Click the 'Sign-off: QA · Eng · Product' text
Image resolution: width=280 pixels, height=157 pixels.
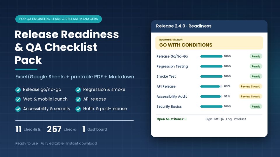pyautogui.click(x=226, y=119)
